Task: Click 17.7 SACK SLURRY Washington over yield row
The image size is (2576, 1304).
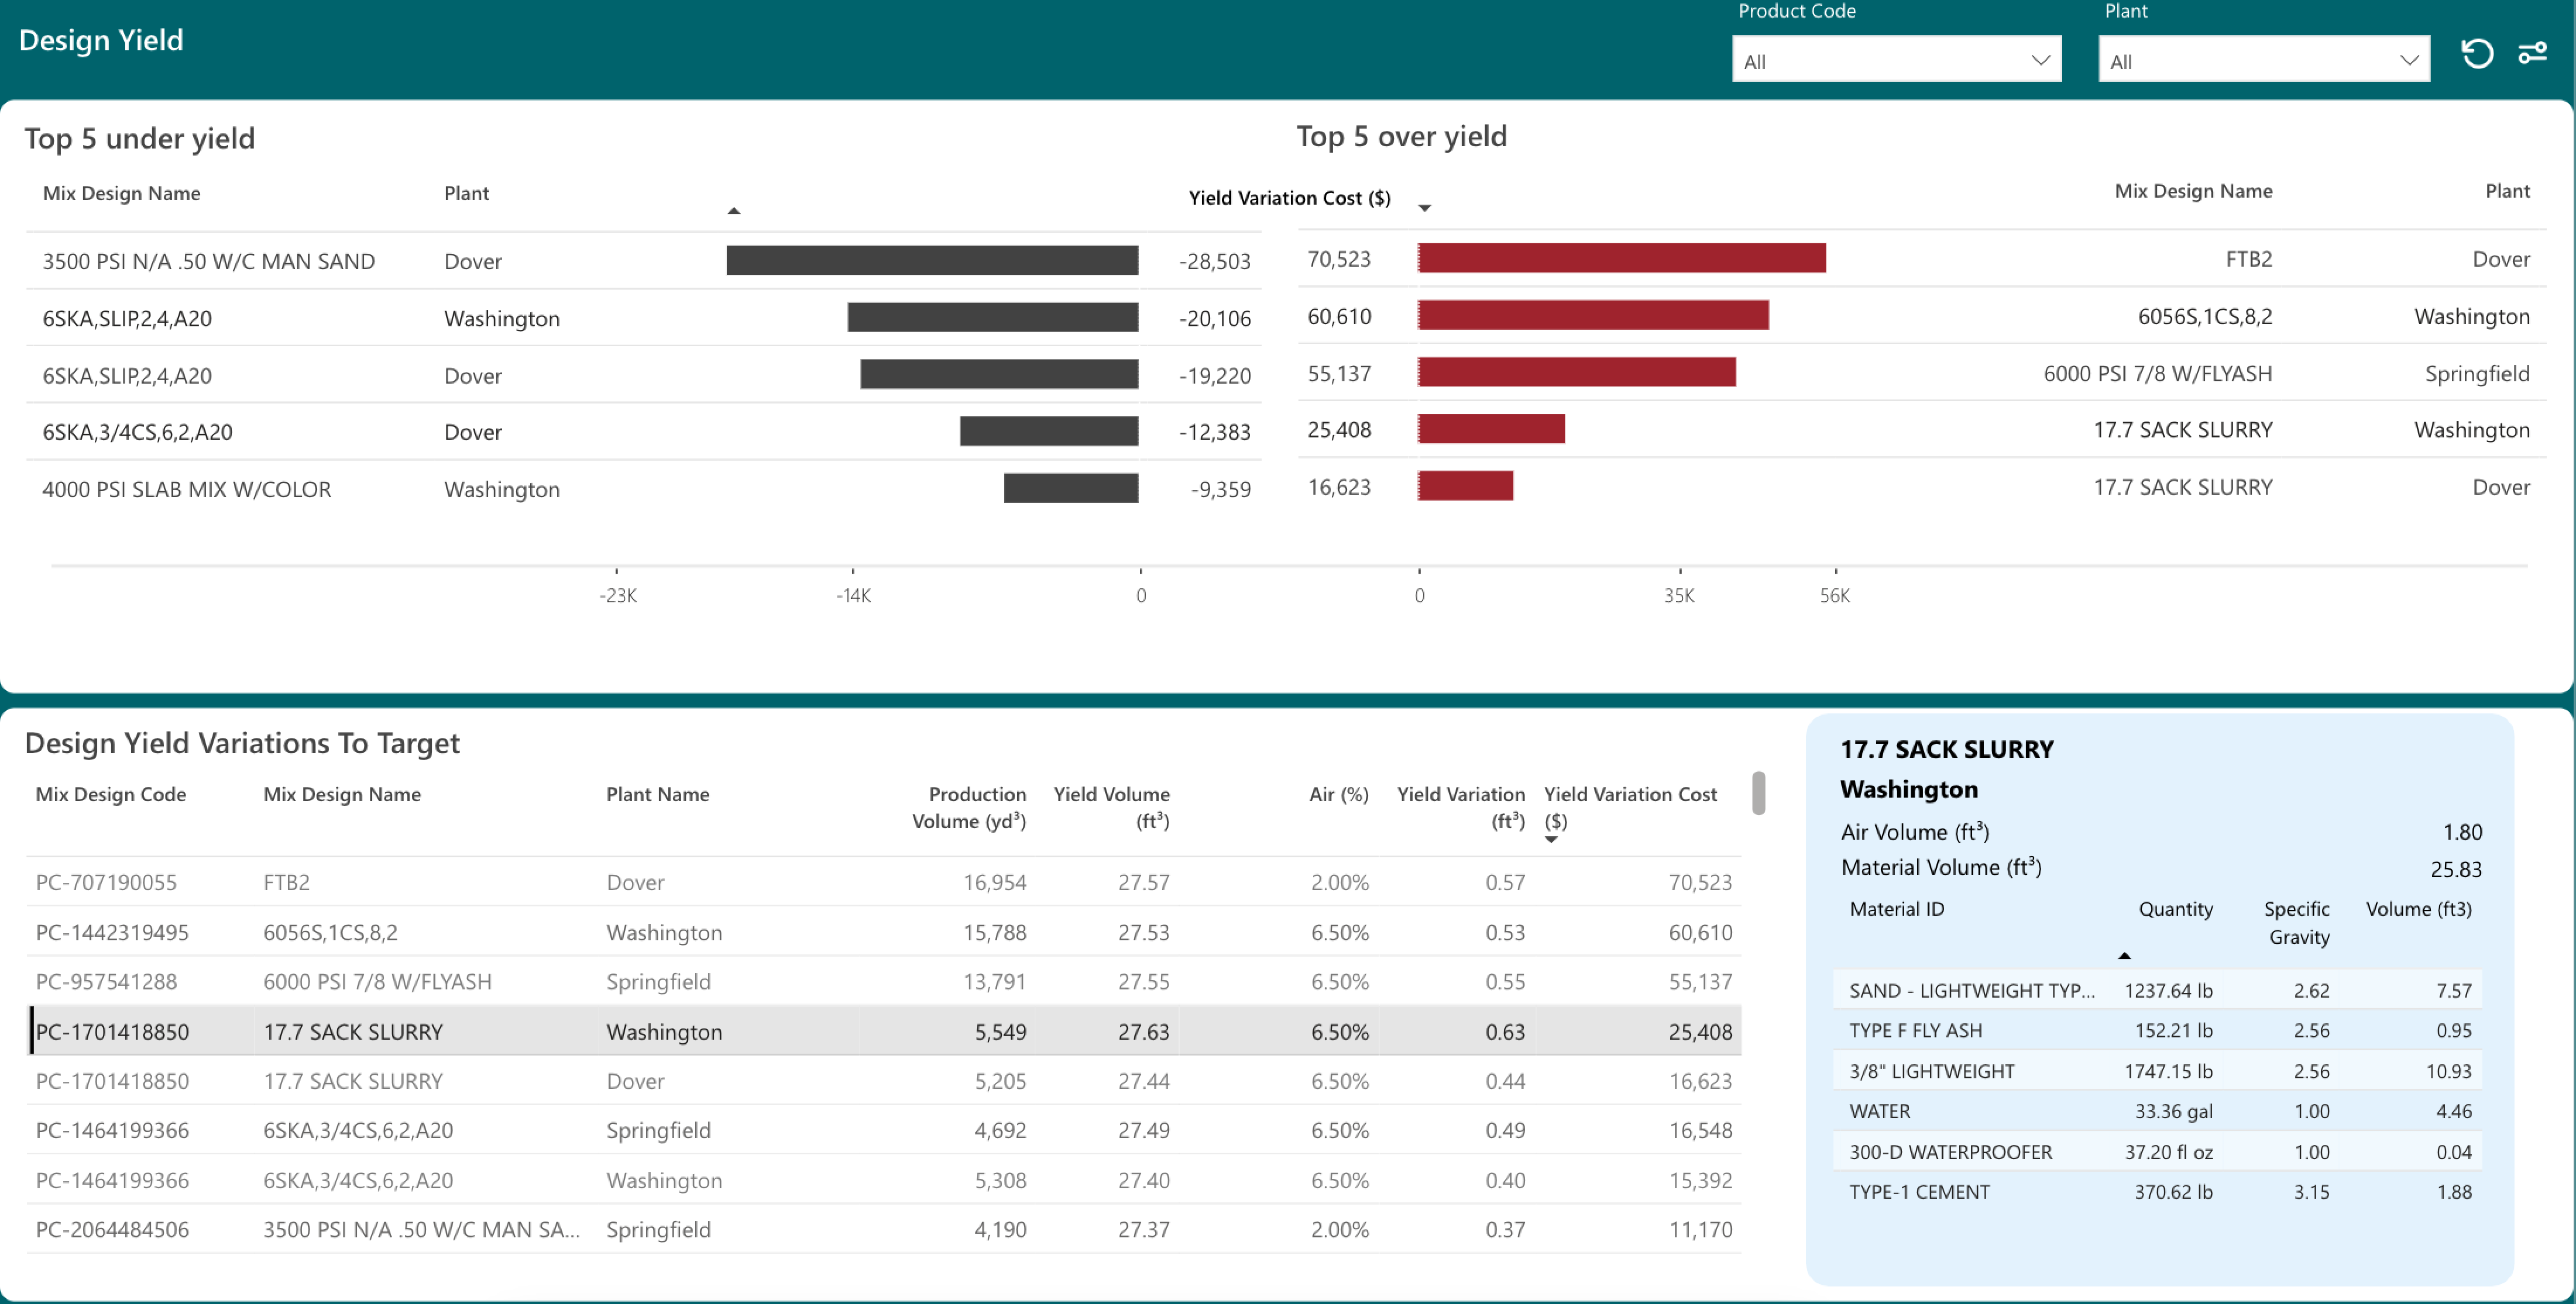Action: pos(1921,430)
